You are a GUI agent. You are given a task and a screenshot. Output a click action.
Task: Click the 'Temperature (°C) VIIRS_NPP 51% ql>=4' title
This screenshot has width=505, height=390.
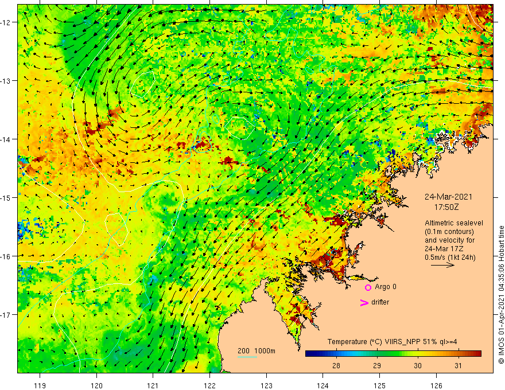tap(393, 342)
